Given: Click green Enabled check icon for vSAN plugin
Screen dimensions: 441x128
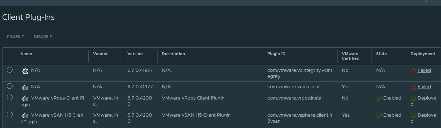Looking at the screenshot, I should pyautogui.click(x=379, y=115).
